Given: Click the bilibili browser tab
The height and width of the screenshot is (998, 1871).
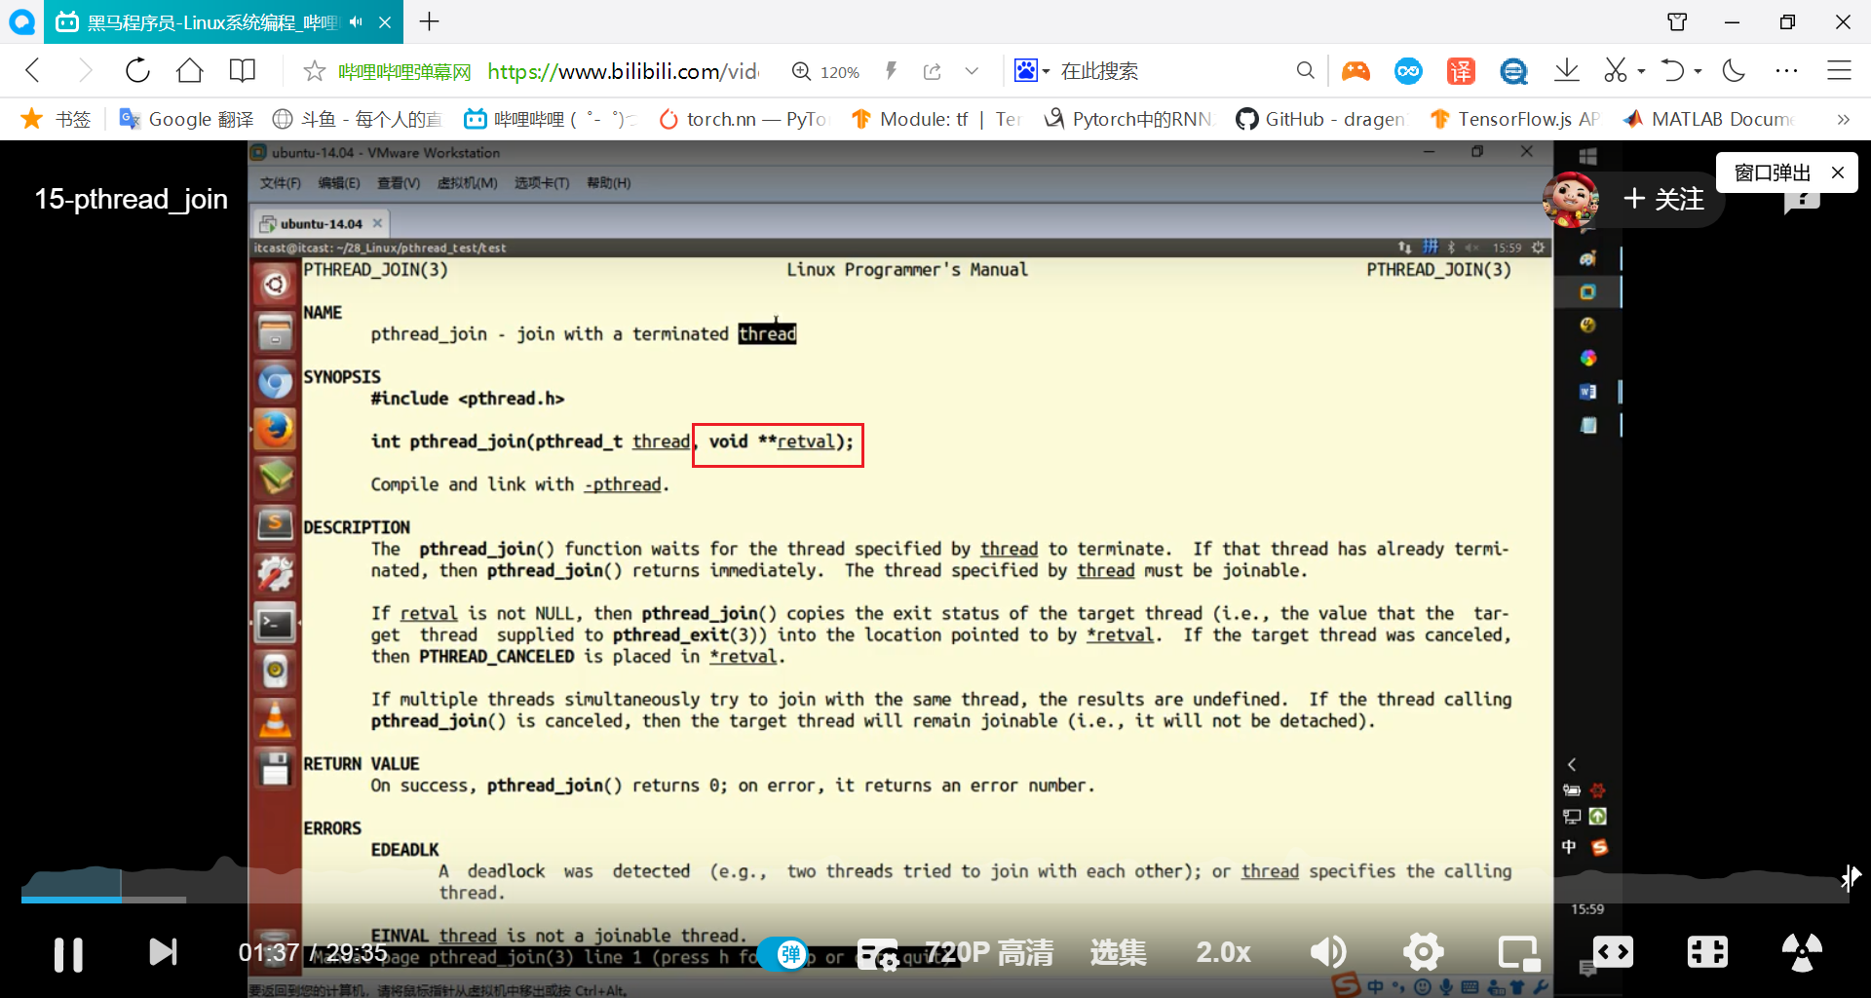Looking at the screenshot, I should click(x=222, y=21).
